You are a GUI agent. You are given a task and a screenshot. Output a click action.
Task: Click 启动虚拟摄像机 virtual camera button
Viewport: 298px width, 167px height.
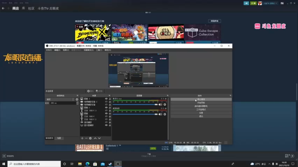(x=201, y=106)
